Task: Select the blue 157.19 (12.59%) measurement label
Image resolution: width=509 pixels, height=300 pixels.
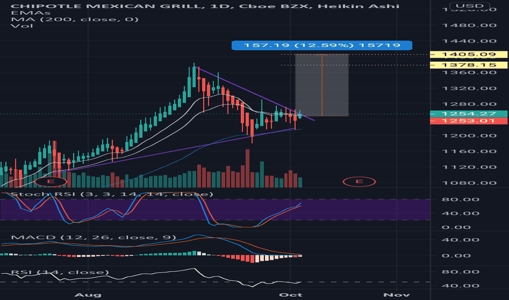Action: pyautogui.click(x=322, y=45)
